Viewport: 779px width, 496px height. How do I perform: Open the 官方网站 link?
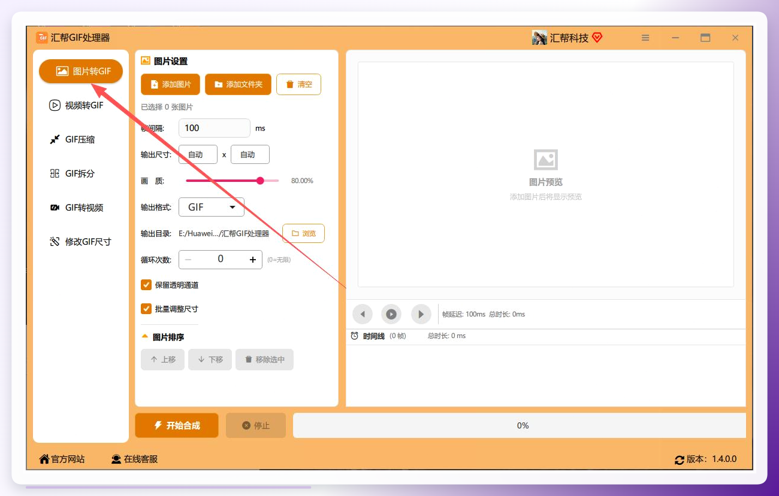point(62,460)
